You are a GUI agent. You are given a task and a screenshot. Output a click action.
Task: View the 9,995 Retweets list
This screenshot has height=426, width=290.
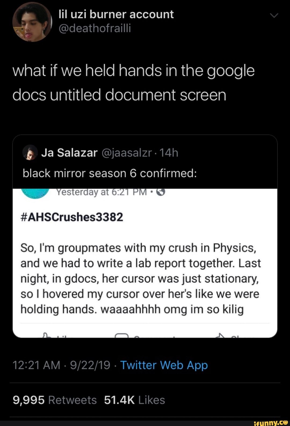tap(55, 400)
